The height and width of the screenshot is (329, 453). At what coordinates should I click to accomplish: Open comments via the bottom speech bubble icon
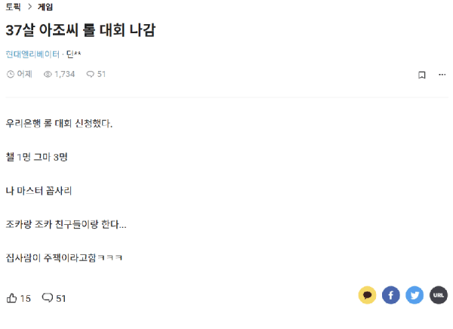click(48, 297)
